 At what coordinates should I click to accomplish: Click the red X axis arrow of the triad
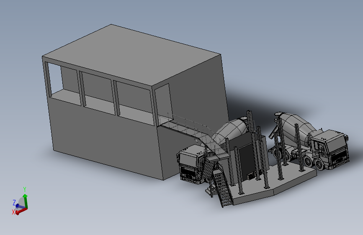click(21, 211)
